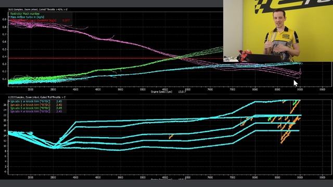The height and width of the screenshot is (187, 333).
Task: Click the Ign adv 1 value 2.45
Action: point(59,102)
